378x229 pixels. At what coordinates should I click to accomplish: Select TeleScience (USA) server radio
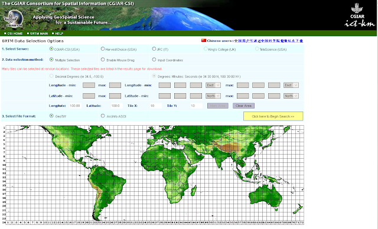coord(257,49)
